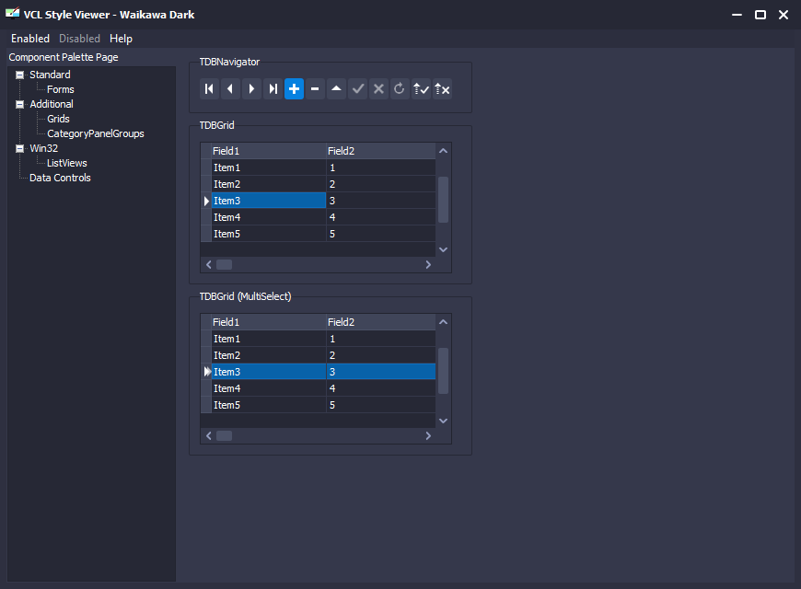The image size is (801, 589).
Task: Collapse the Standard tree node
Action: [20, 75]
